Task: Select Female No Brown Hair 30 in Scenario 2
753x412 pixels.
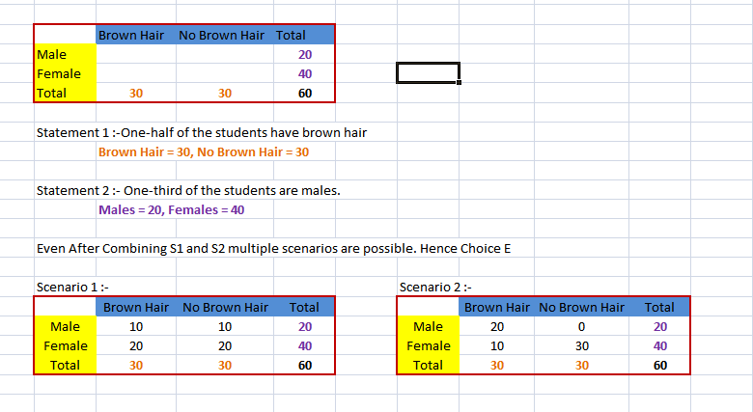Action: pyautogui.click(x=582, y=346)
